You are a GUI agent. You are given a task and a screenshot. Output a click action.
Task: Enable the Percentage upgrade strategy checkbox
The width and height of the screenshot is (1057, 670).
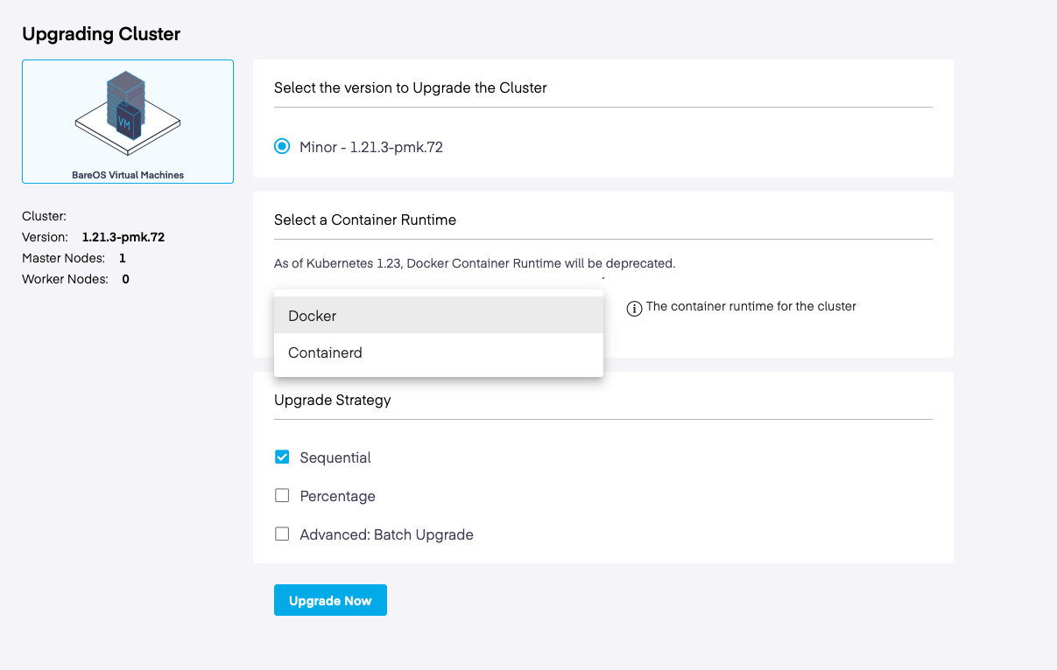coord(282,496)
